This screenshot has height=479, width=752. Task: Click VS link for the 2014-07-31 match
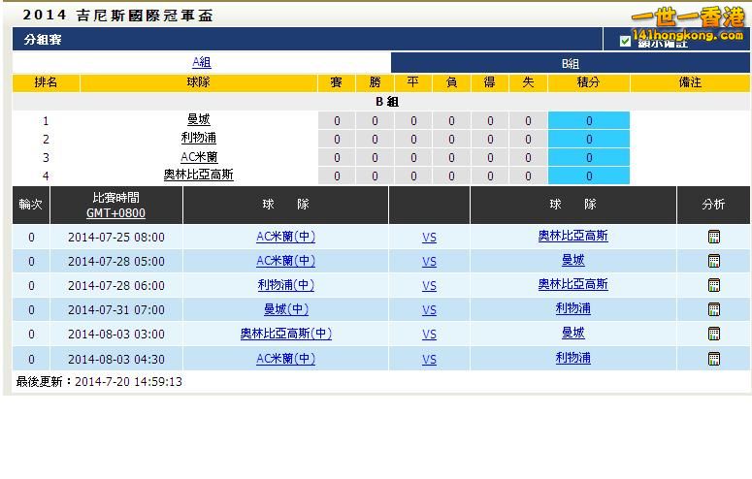point(429,310)
